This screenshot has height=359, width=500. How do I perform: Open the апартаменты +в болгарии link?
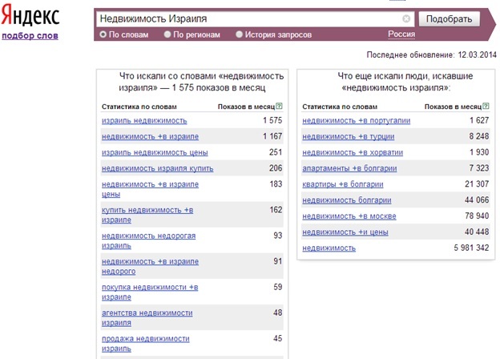pyautogui.click(x=349, y=168)
